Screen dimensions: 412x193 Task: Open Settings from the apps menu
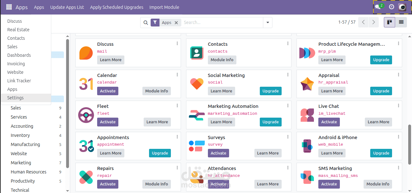pos(26,98)
